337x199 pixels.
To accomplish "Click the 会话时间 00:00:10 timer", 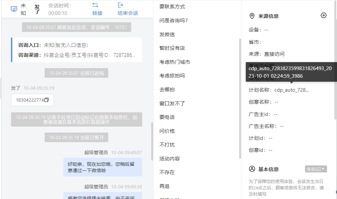I will point(60,9).
